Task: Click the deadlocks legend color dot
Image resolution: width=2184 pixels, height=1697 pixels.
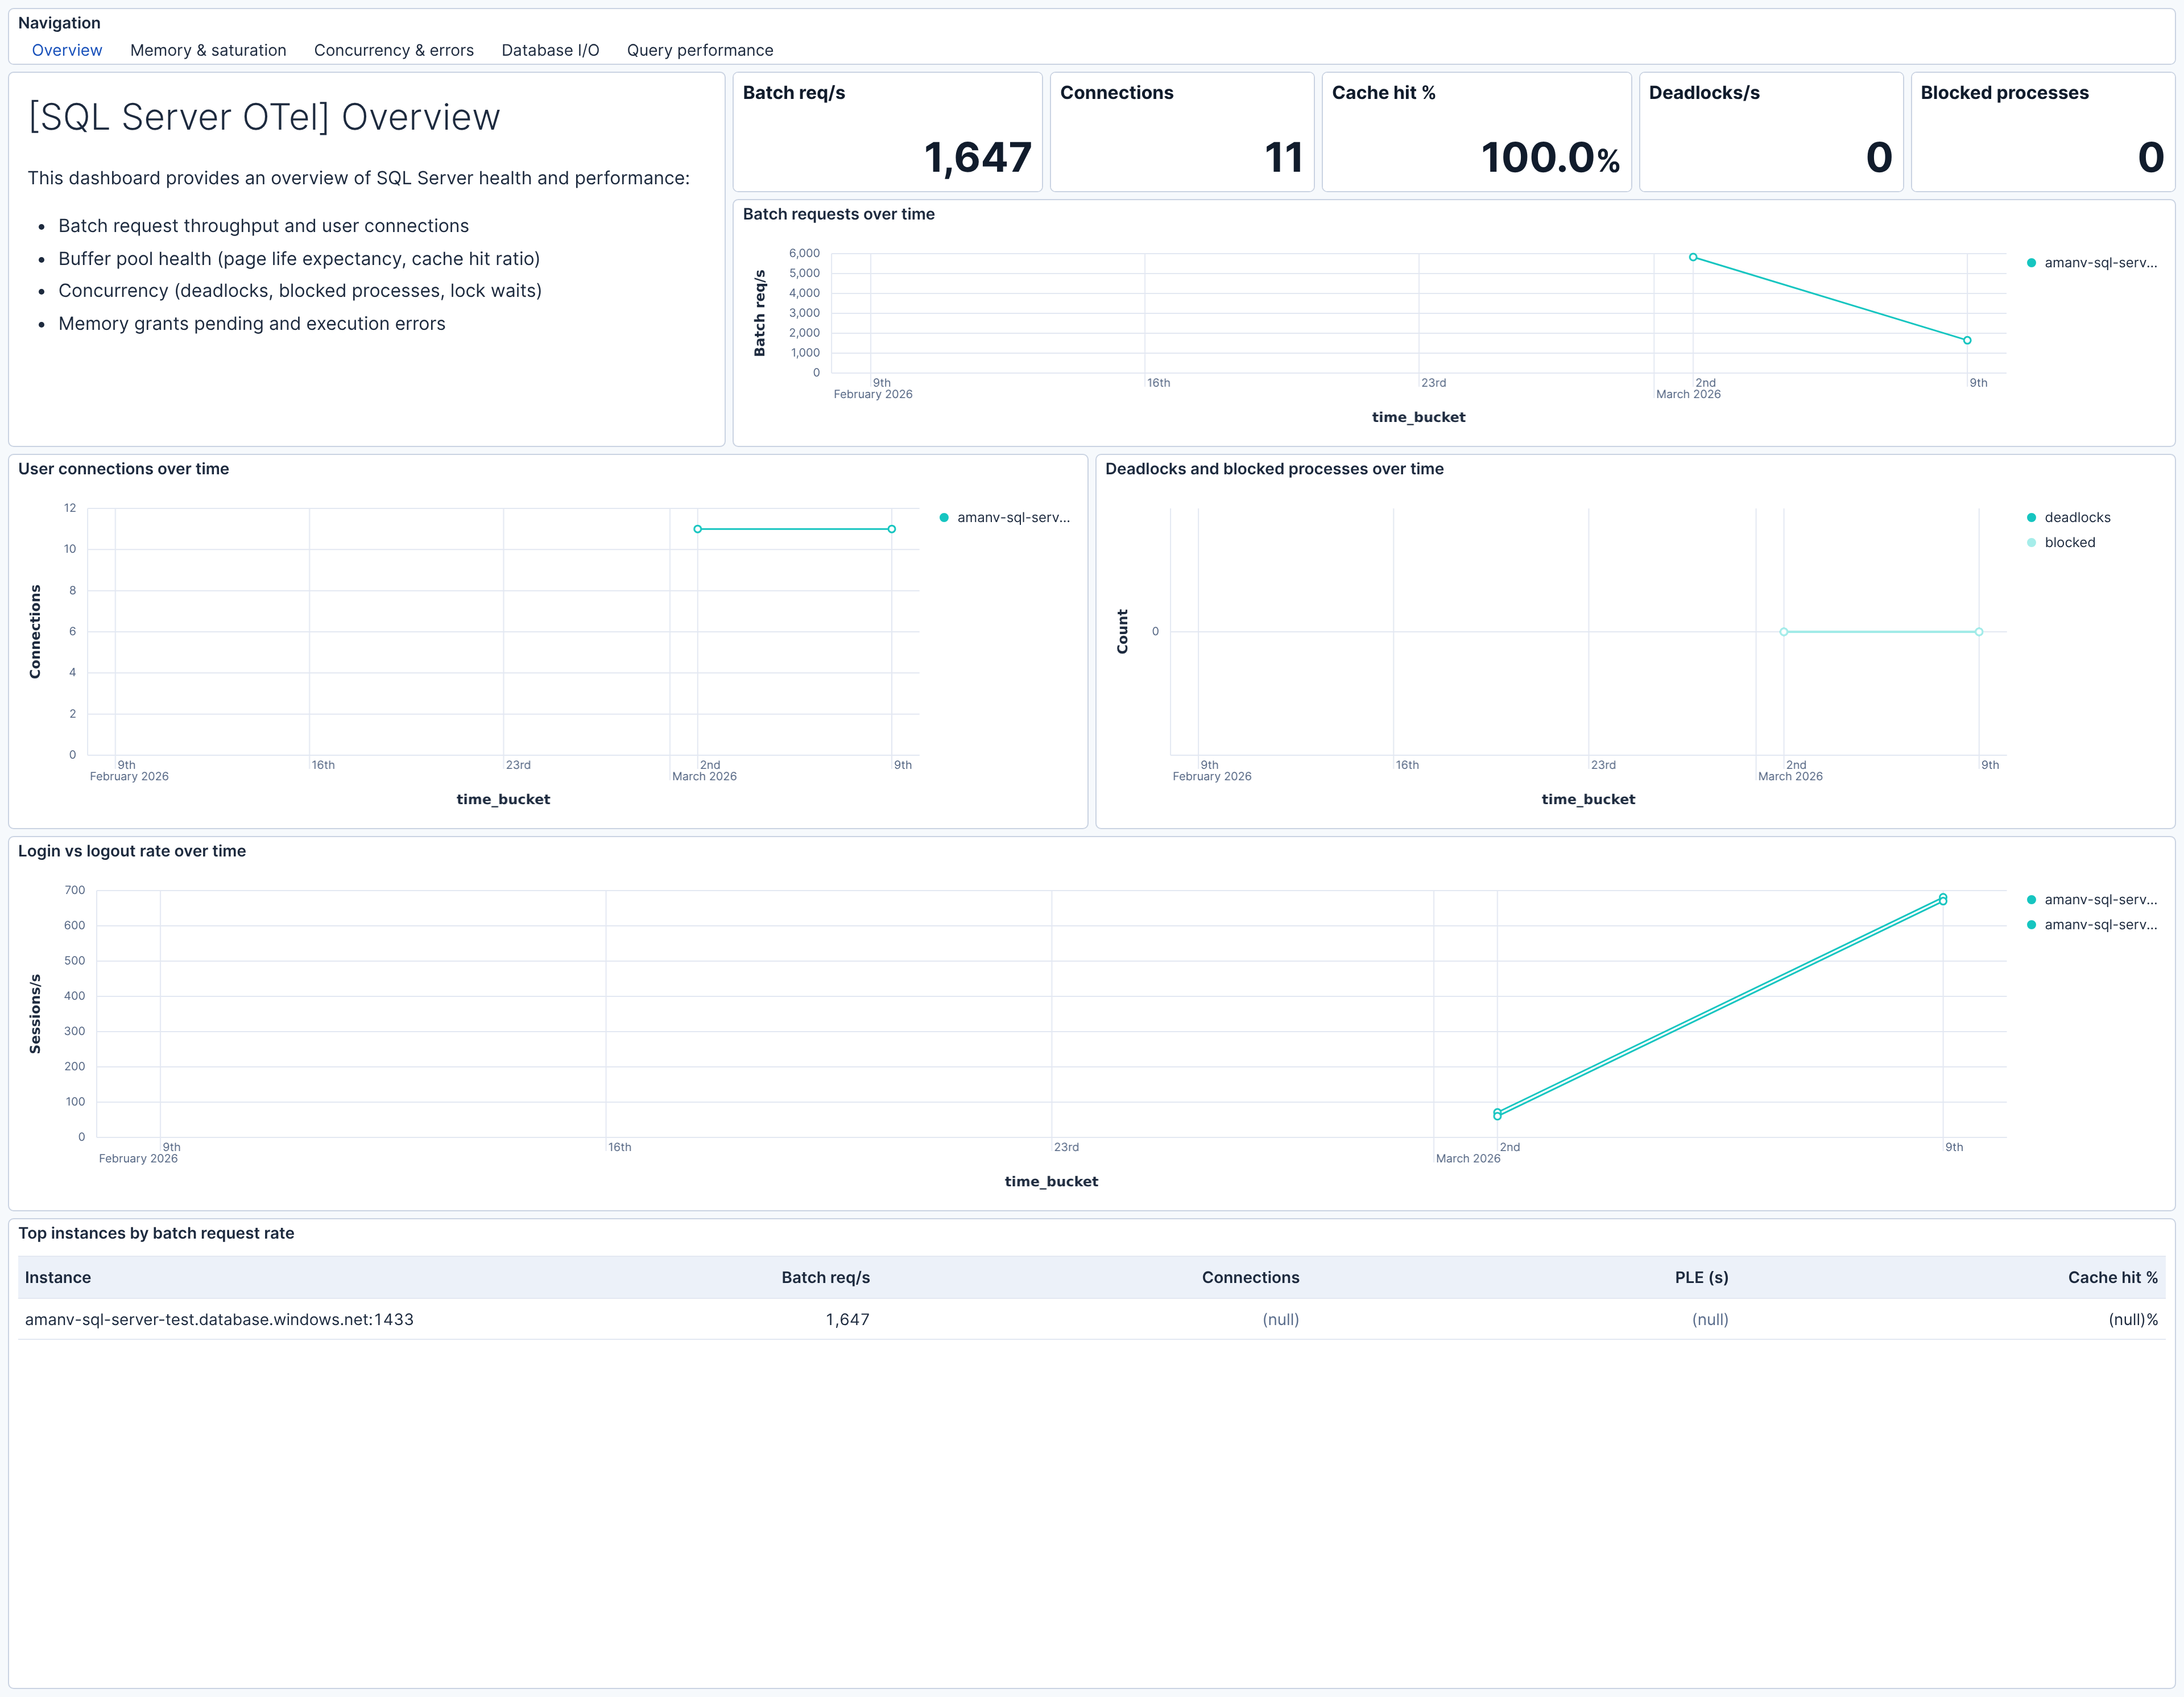Action: (x=2031, y=517)
